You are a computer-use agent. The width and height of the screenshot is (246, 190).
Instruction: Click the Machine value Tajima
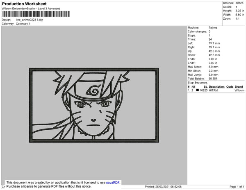click(213, 28)
